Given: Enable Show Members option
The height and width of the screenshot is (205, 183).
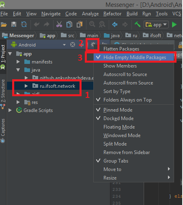Looking at the screenshot, I should click(x=133, y=66).
